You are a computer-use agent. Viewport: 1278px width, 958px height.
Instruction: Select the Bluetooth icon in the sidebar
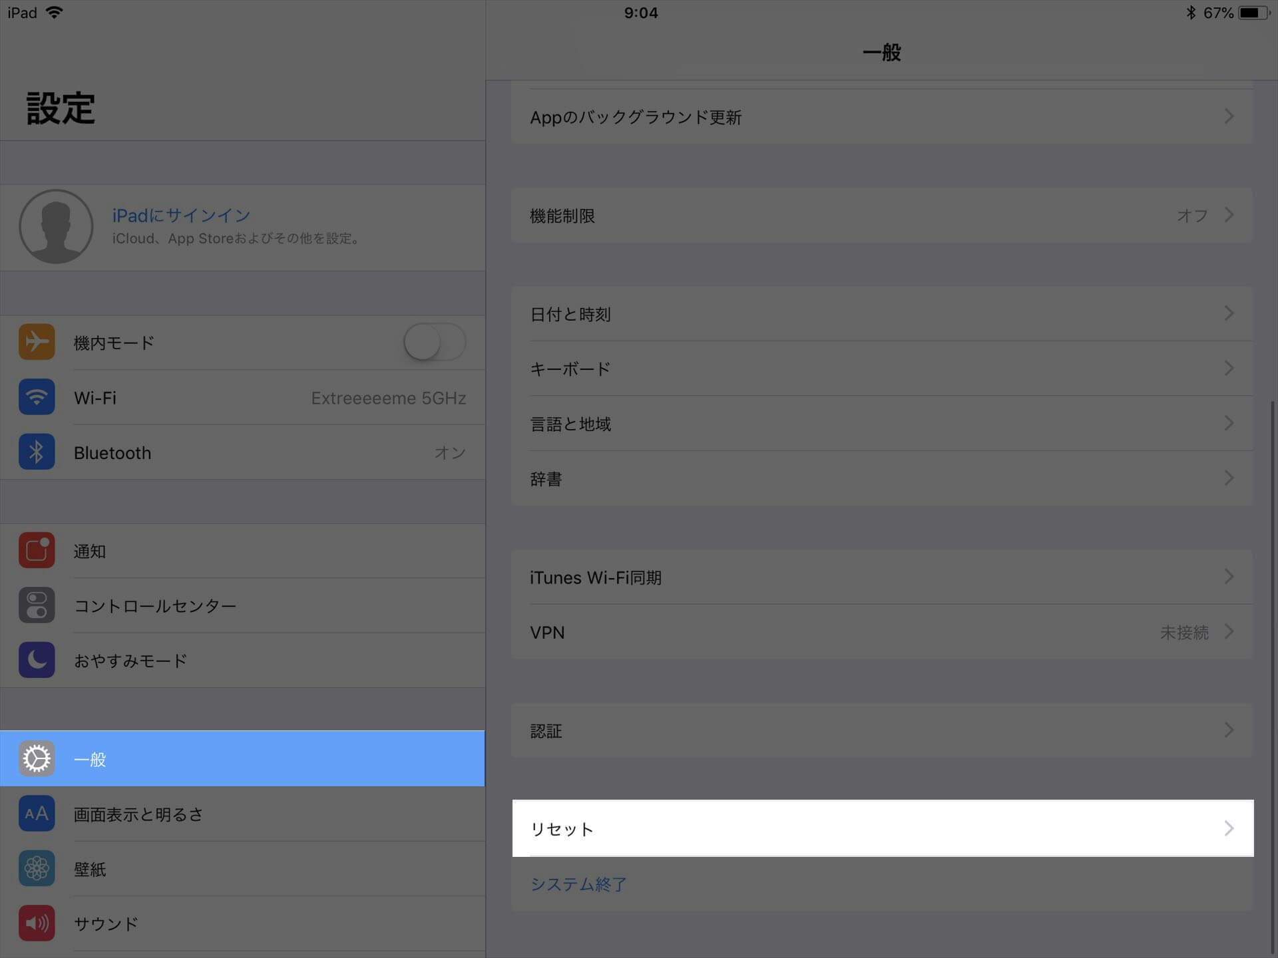point(37,452)
